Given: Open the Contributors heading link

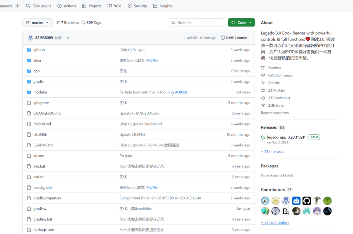Looking at the screenshot, I should tap(273, 190).
